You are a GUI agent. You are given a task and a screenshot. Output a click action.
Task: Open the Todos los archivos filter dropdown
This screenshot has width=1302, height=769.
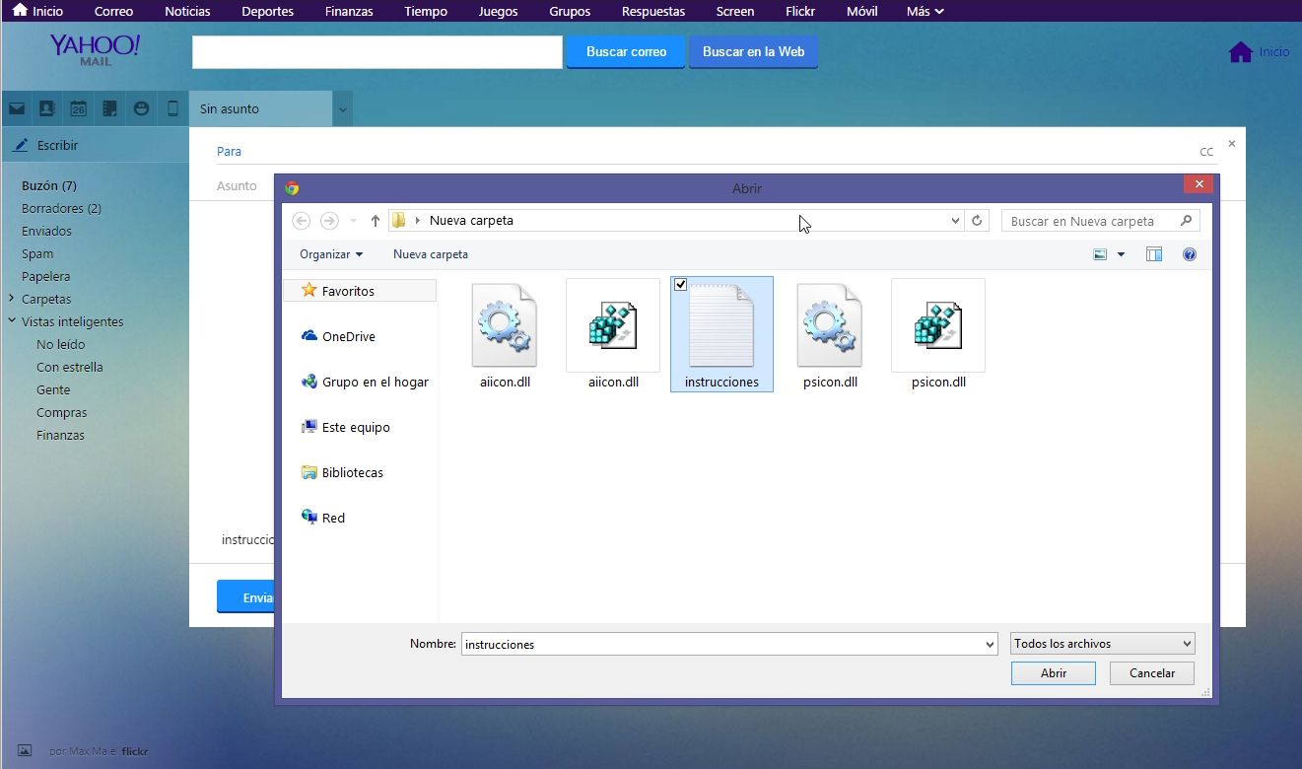pyautogui.click(x=1102, y=644)
